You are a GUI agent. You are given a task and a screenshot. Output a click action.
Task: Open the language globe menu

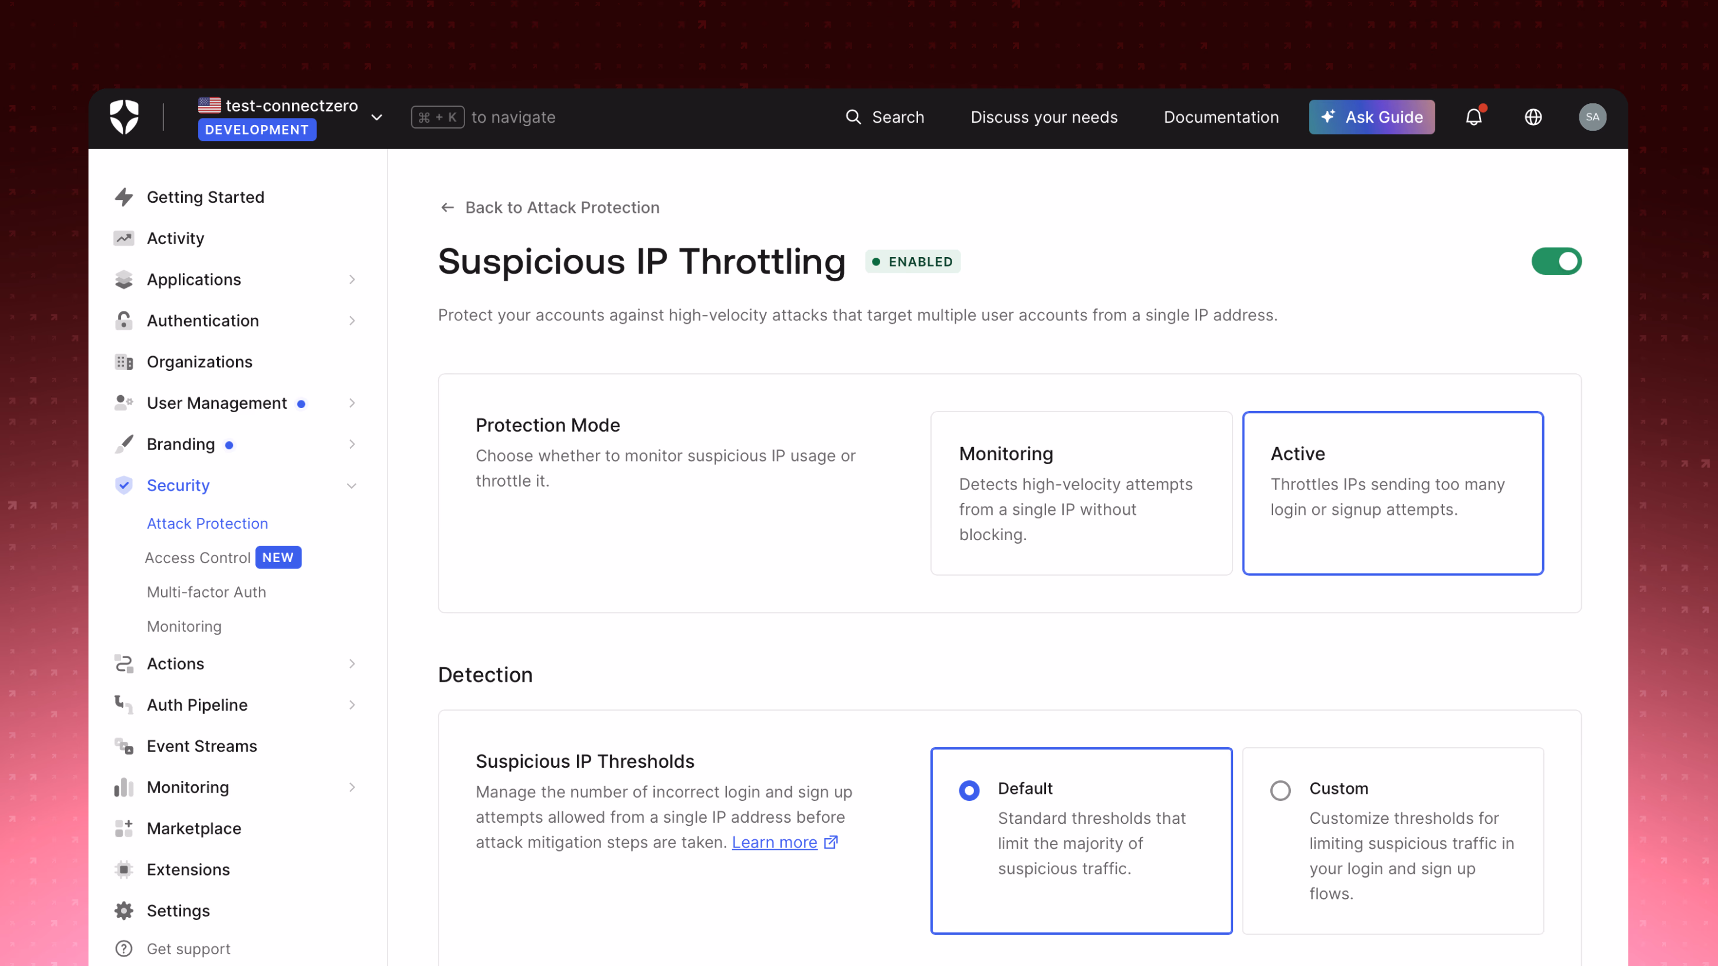[x=1533, y=117]
